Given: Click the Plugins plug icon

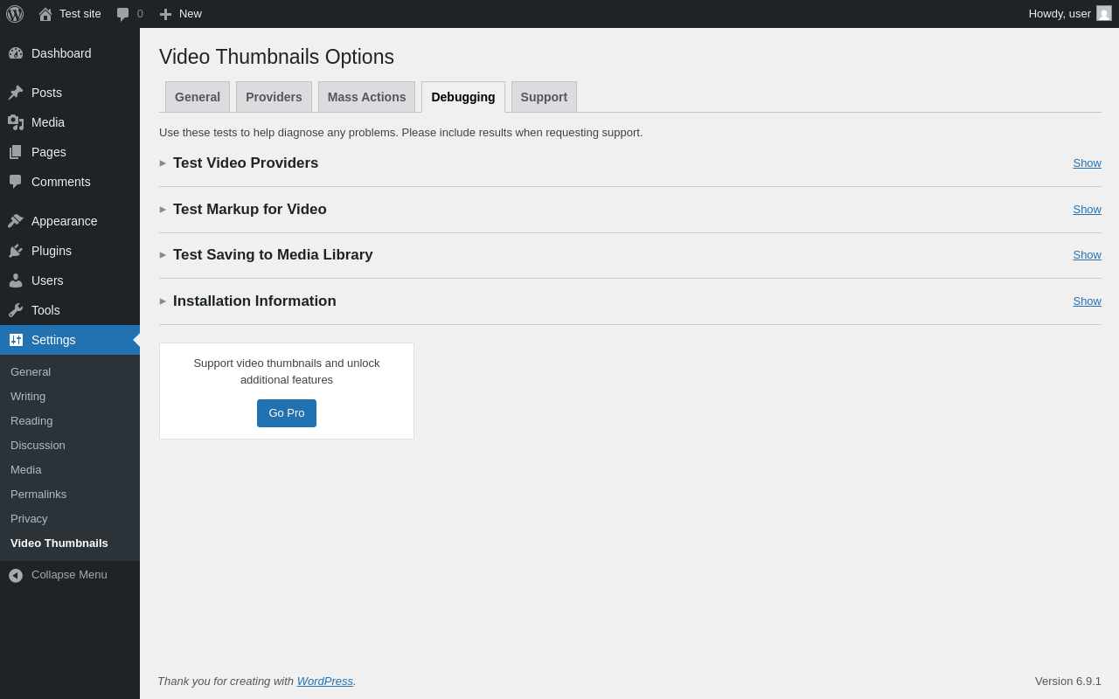Looking at the screenshot, I should tap(16, 251).
